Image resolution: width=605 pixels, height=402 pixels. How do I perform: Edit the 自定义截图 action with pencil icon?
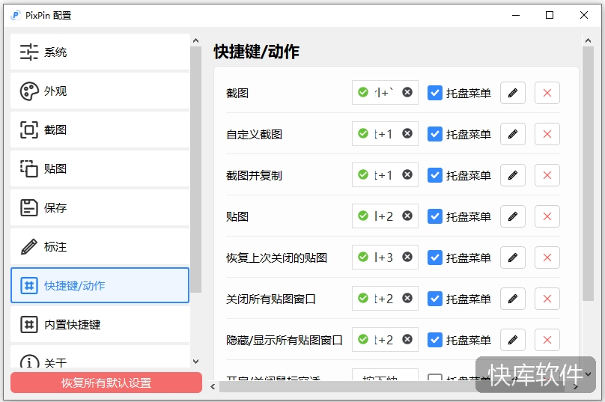(x=513, y=134)
